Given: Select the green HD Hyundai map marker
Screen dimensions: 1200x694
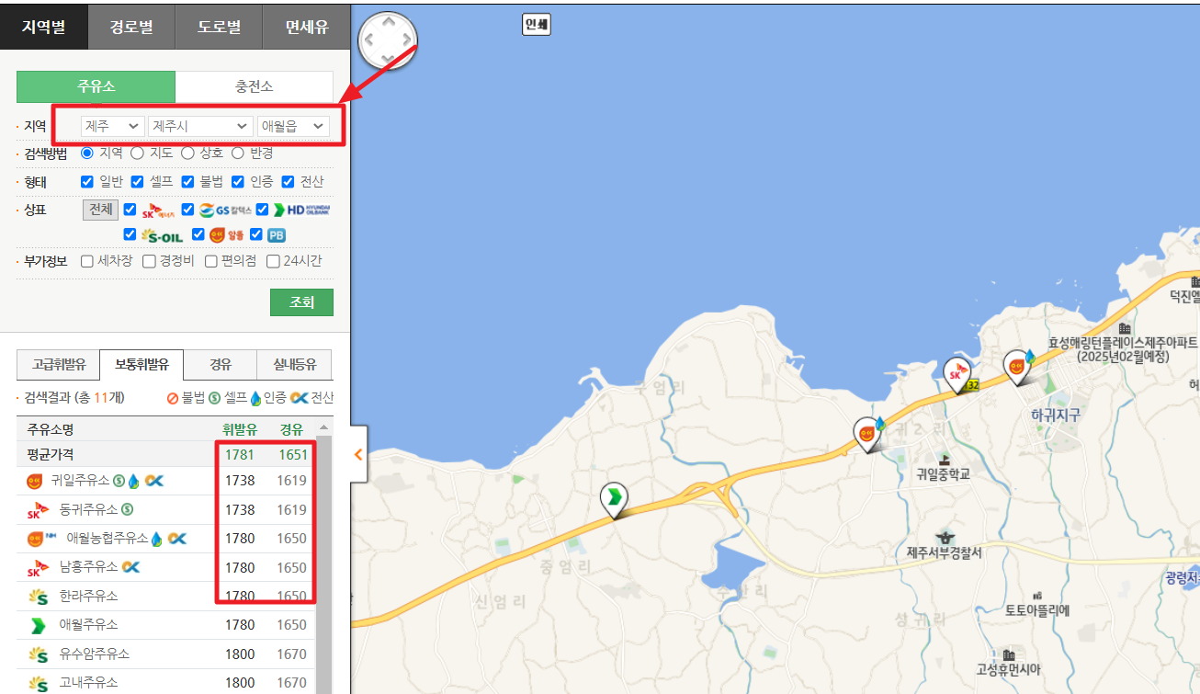Looking at the screenshot, I should [613, 500].
